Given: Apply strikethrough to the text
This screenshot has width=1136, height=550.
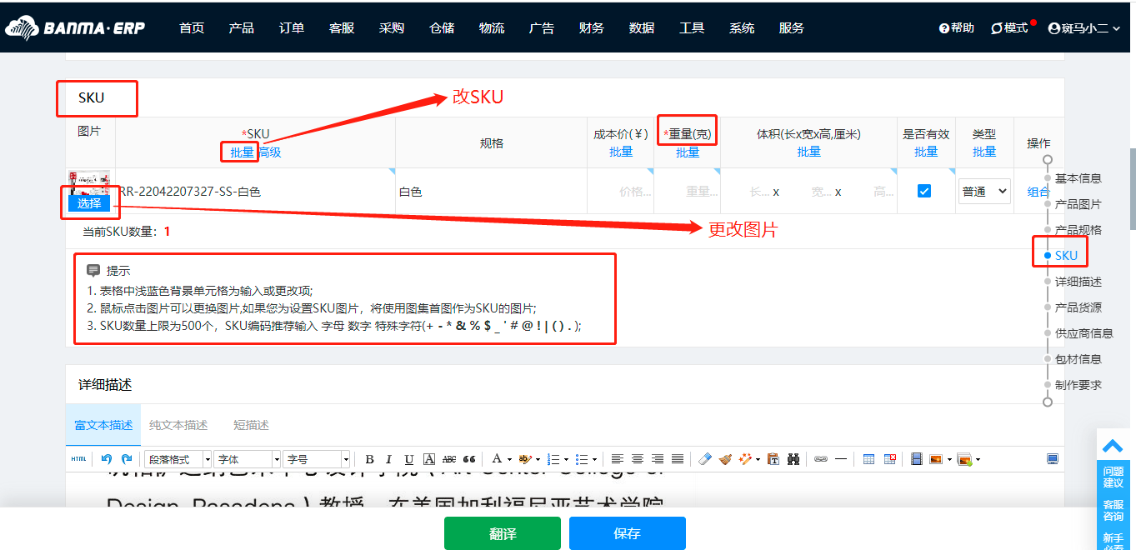Looking at the screenshot, I should click(x=449, y=459).
